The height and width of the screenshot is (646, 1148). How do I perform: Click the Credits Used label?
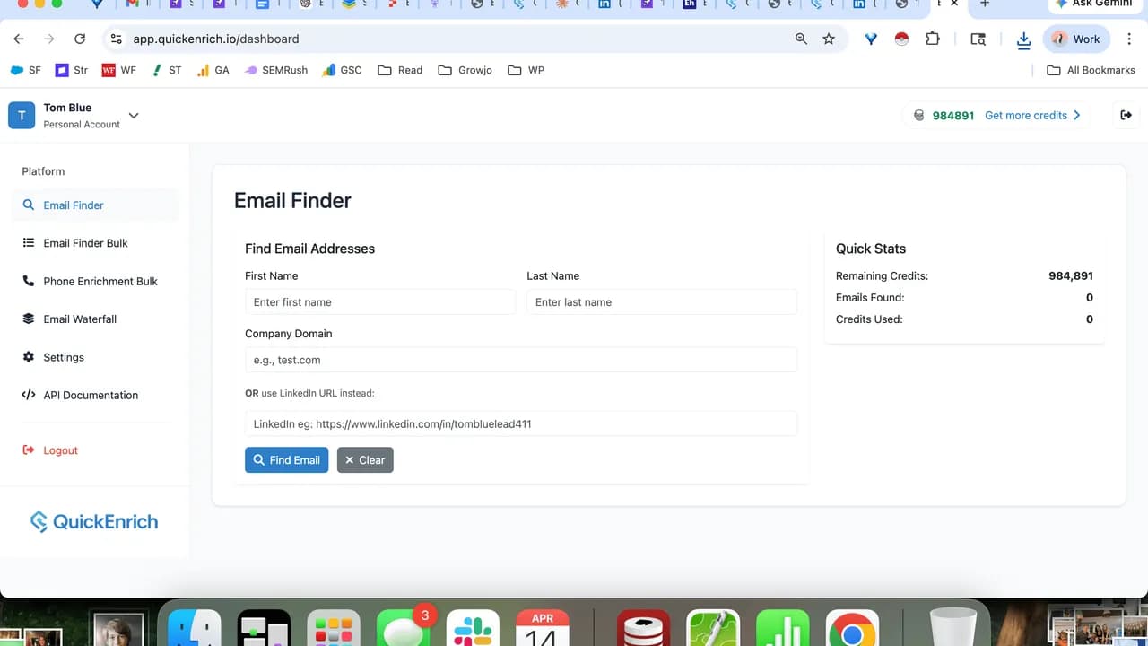(x=869, y=319)
